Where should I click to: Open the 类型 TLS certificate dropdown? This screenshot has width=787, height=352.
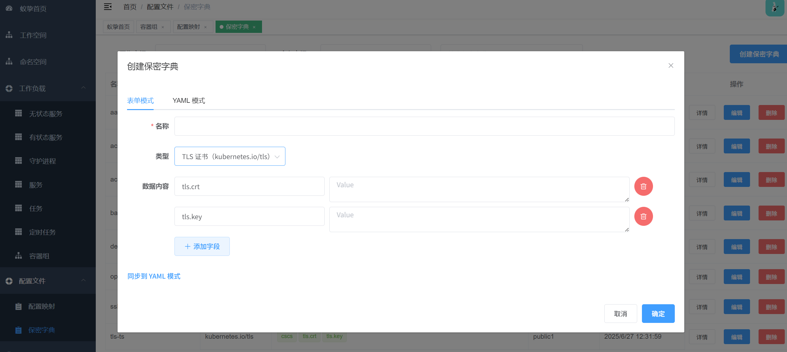(230, 156)
